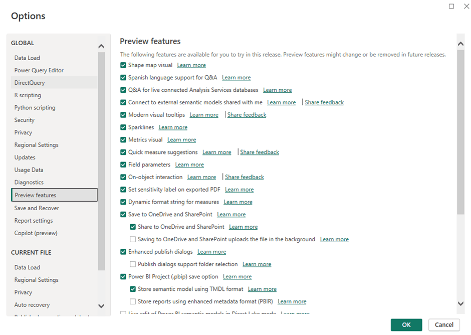
Task: Open Learn more for PBIR metadata format
Action: (x=292, y=301)
